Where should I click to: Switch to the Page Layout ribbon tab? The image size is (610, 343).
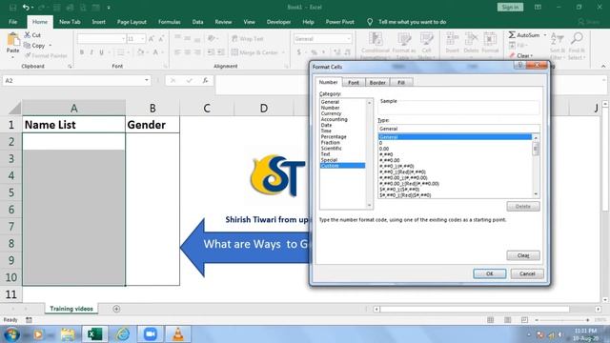[x=132, y=22]
